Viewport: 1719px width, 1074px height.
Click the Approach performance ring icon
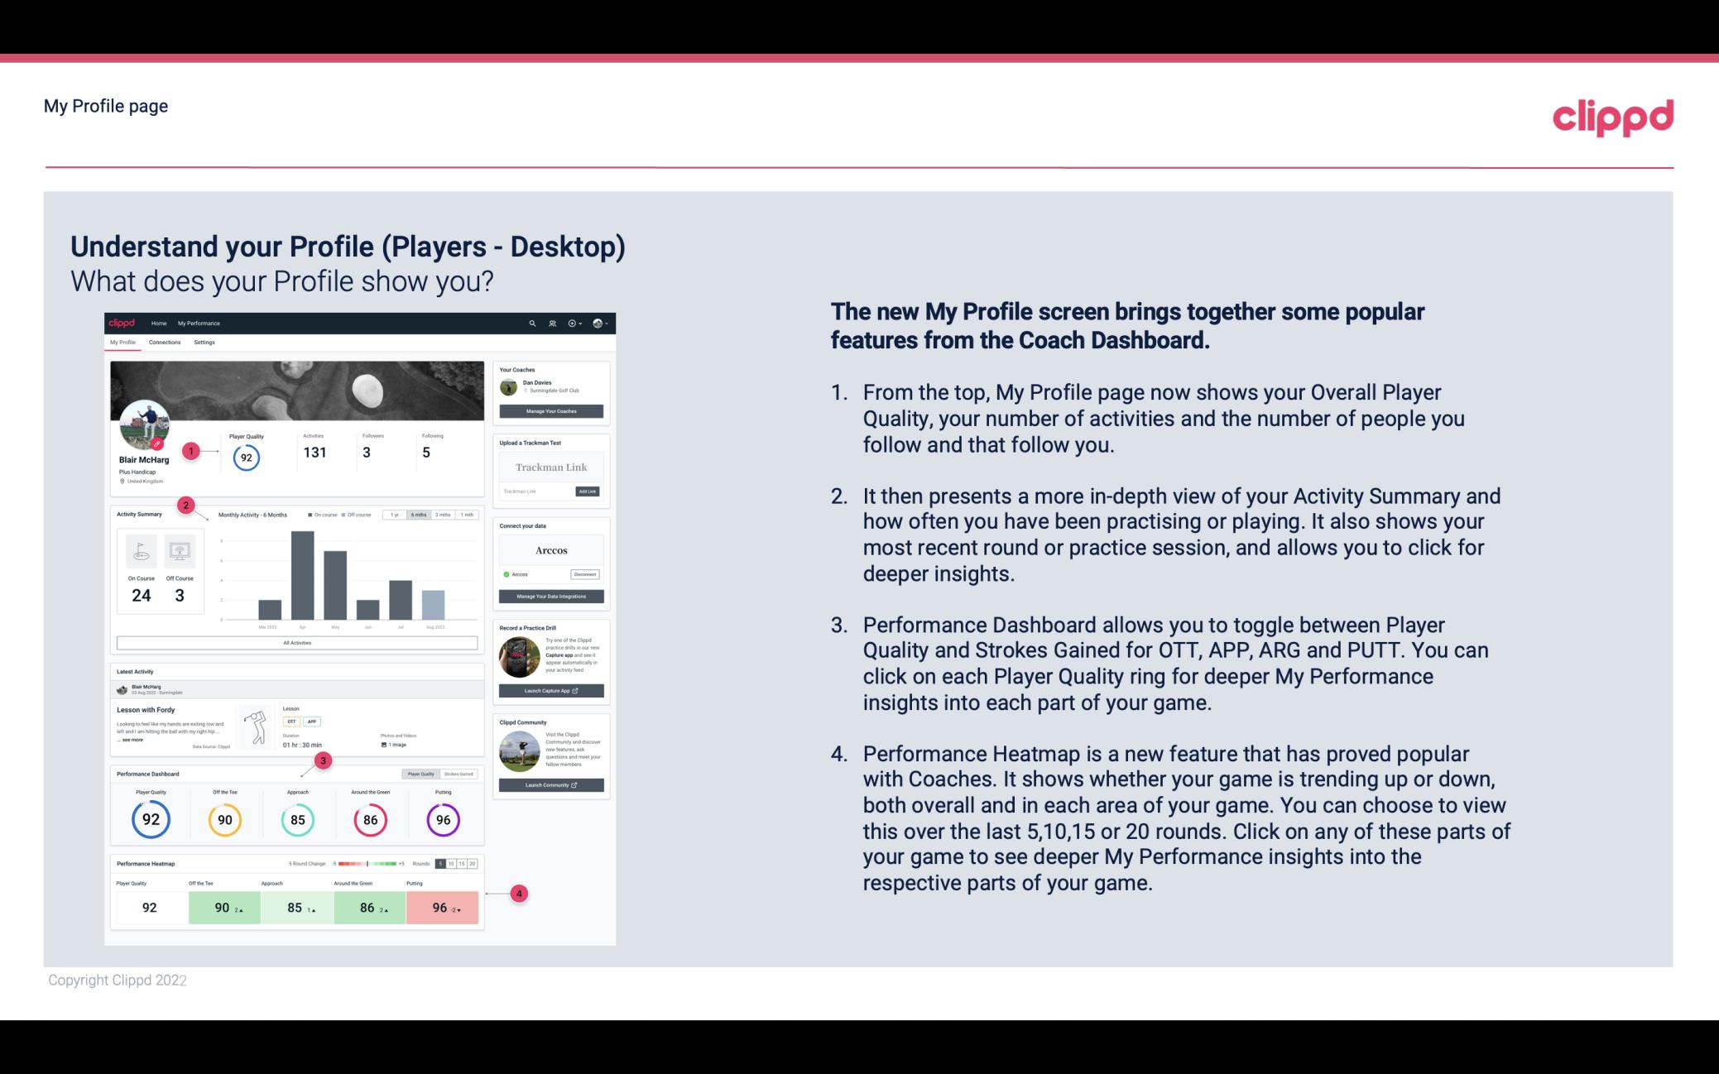[297, 817]
